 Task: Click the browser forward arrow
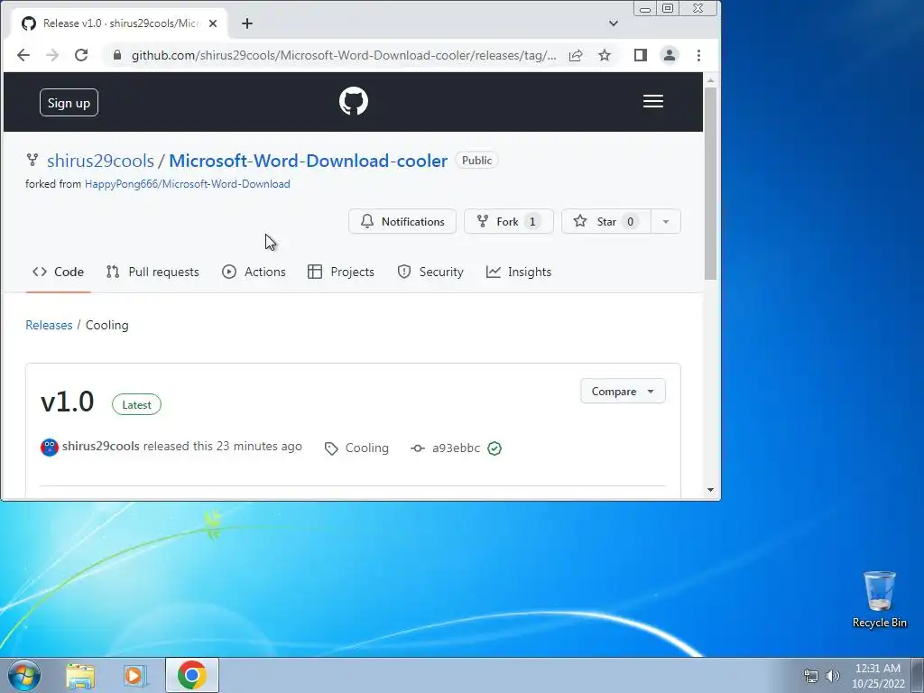click(x=52, y=55)
